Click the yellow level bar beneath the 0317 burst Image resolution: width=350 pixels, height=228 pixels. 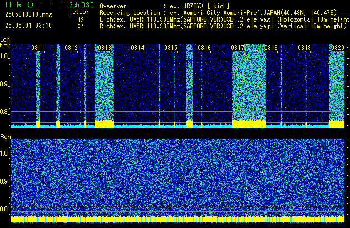click(249, 124)
